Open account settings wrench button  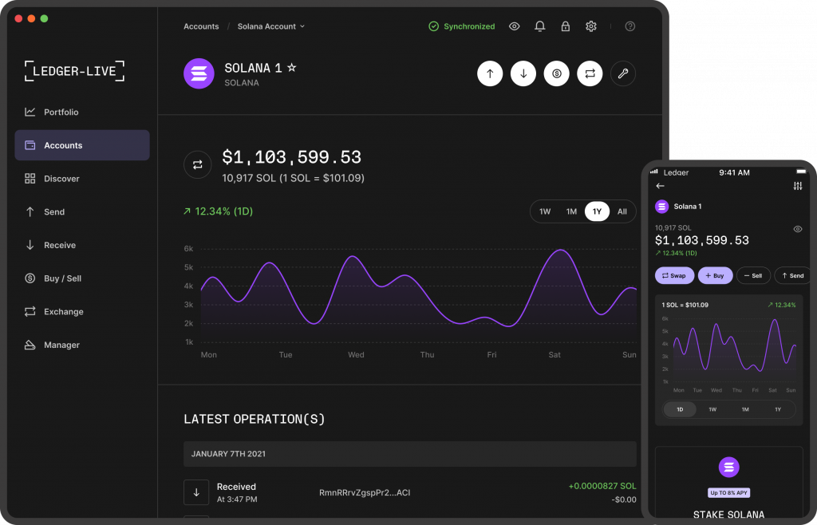pos(623,74)
